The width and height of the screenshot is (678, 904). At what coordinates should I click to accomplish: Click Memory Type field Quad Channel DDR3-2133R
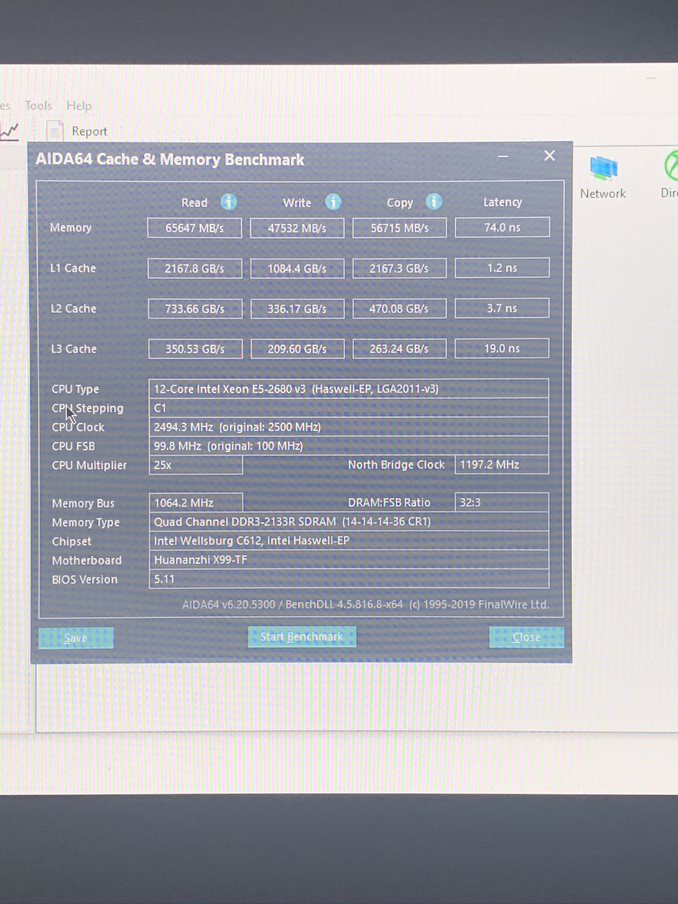click(349, 522)
